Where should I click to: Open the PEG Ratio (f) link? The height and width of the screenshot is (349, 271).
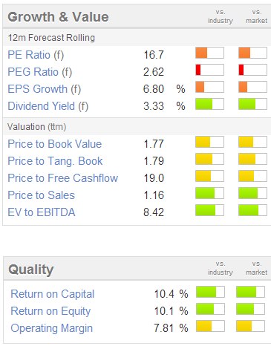[x=40, y=72]
